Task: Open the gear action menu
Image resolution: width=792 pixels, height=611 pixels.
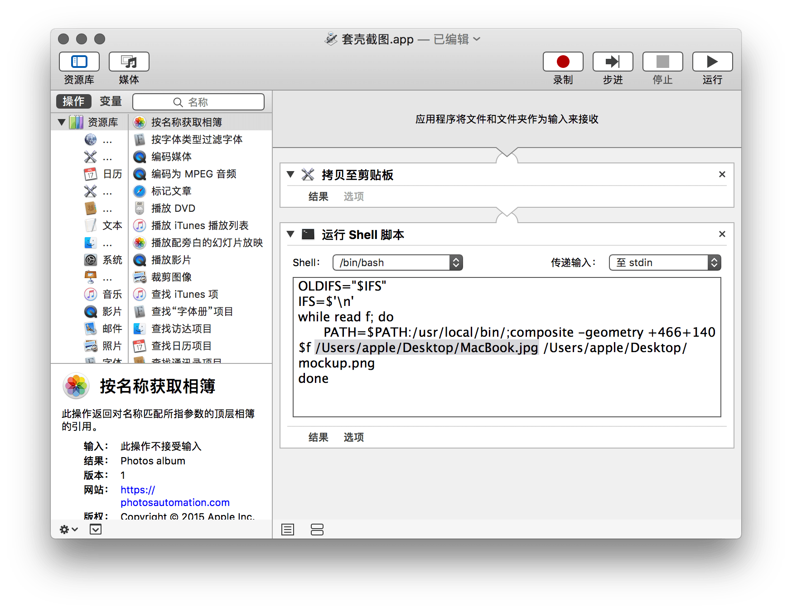Action: click(68, 530)
